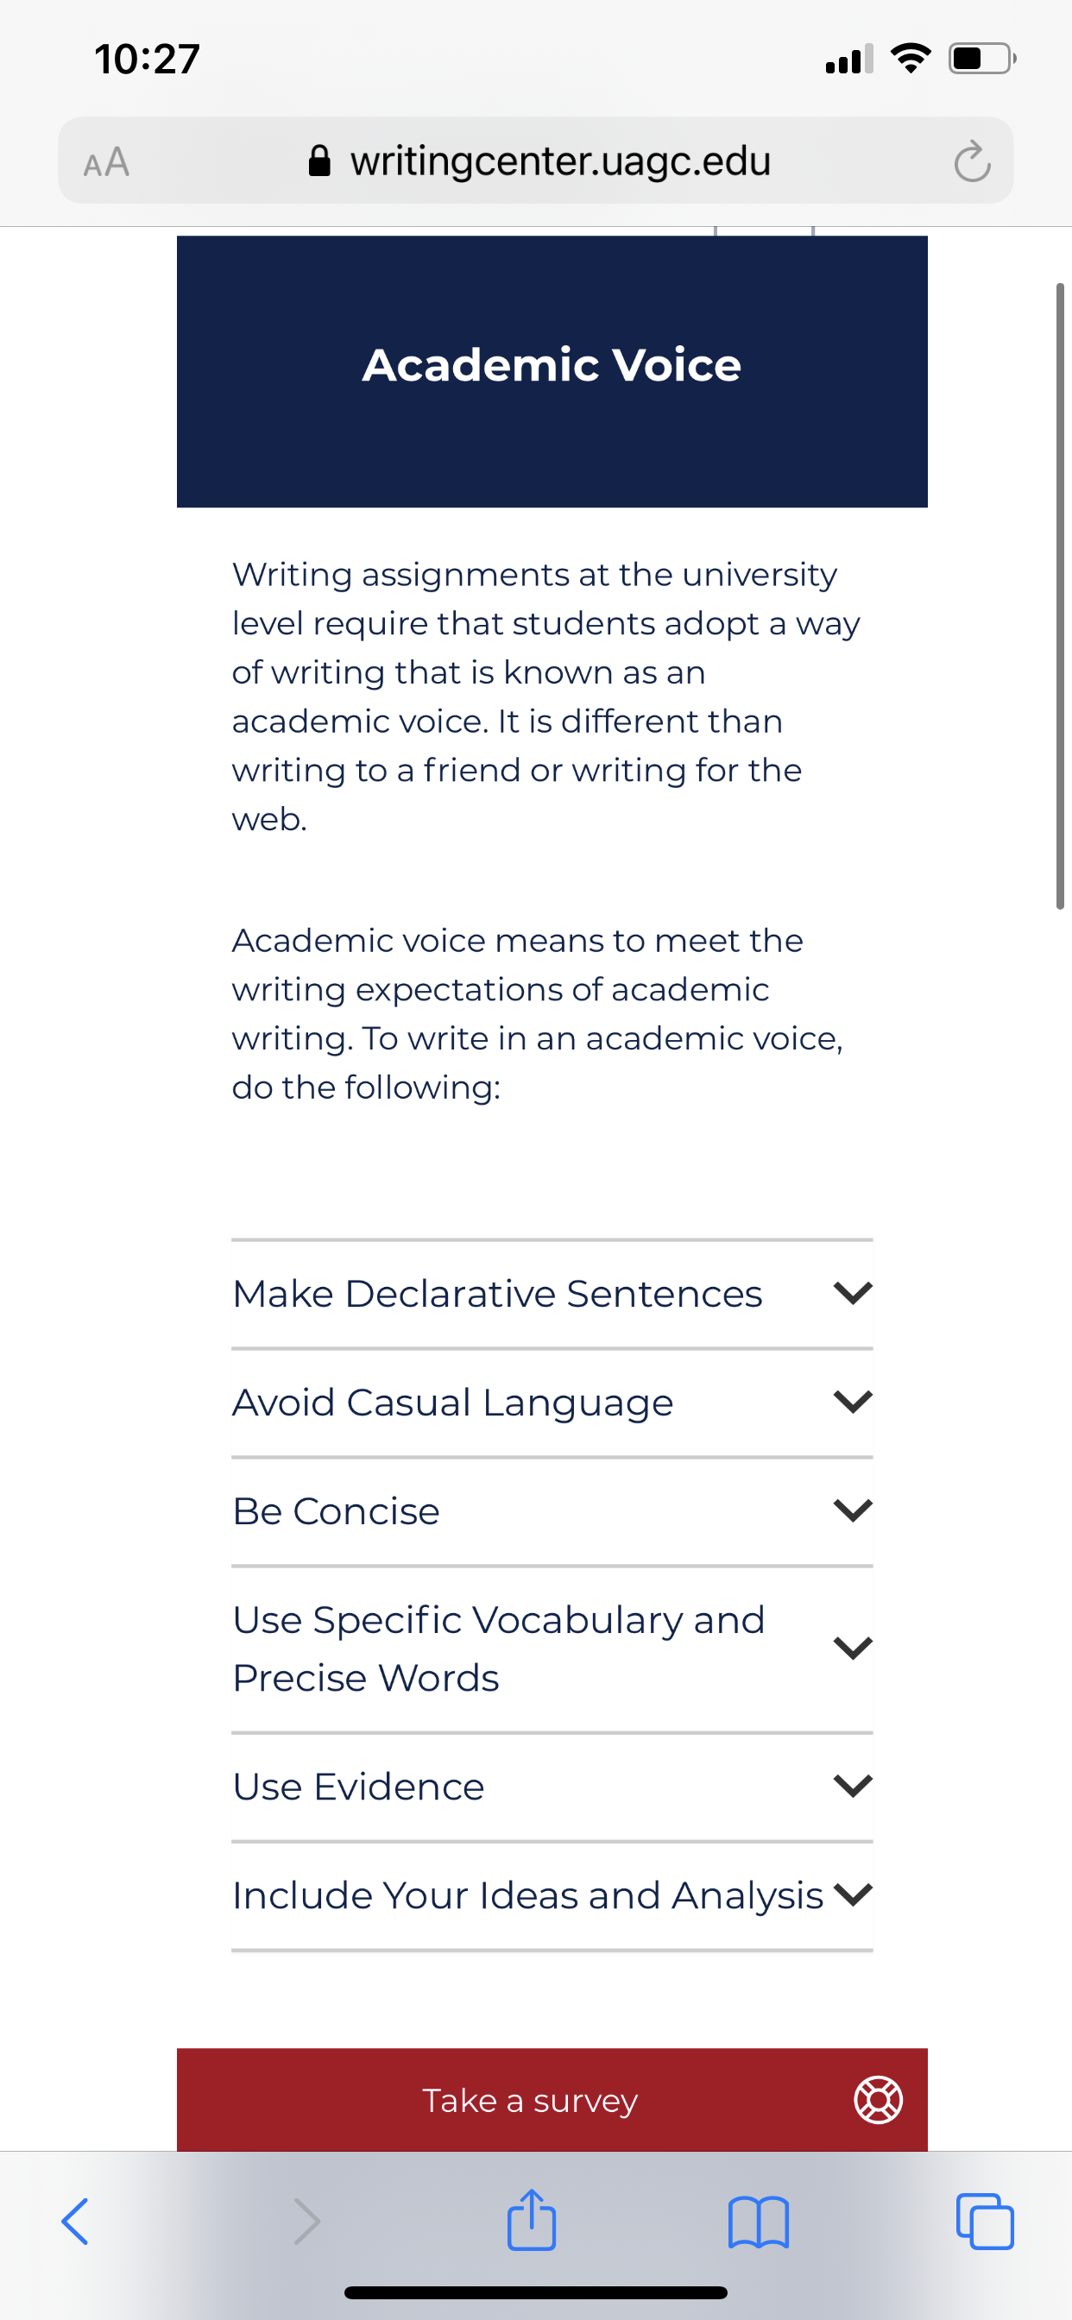
Task: Open the AA reader text size menu
Action: click(106, 162)
